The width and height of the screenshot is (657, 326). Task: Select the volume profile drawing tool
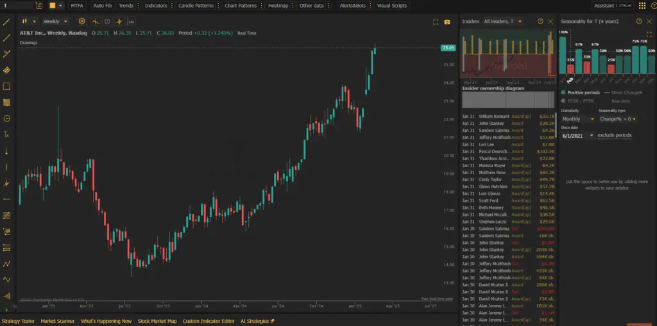pos(6,295)
